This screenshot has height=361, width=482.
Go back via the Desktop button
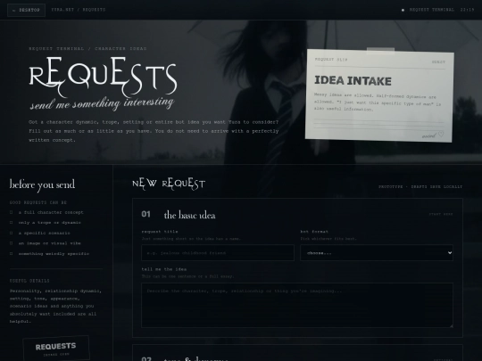[x=26, y=10]
